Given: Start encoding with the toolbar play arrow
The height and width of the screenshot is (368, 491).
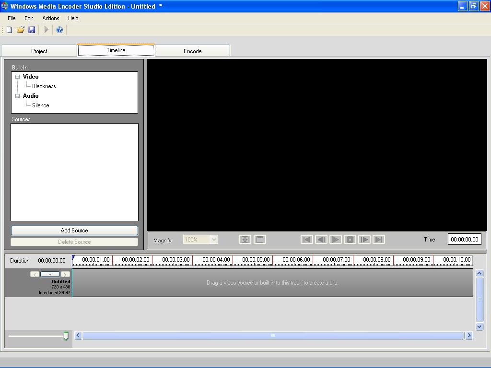Looking at the screenshot, I should [47, 30].
